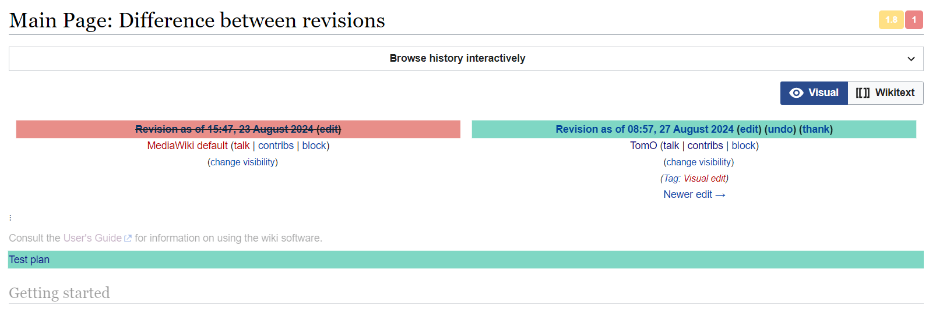
Task: Click the red 1 badge
Action: pyautogui.click(x=914, y=20)
